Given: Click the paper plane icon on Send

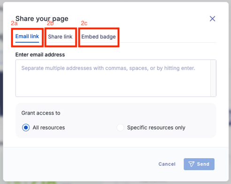Looking at the screenshot, I should pos(192,164).
